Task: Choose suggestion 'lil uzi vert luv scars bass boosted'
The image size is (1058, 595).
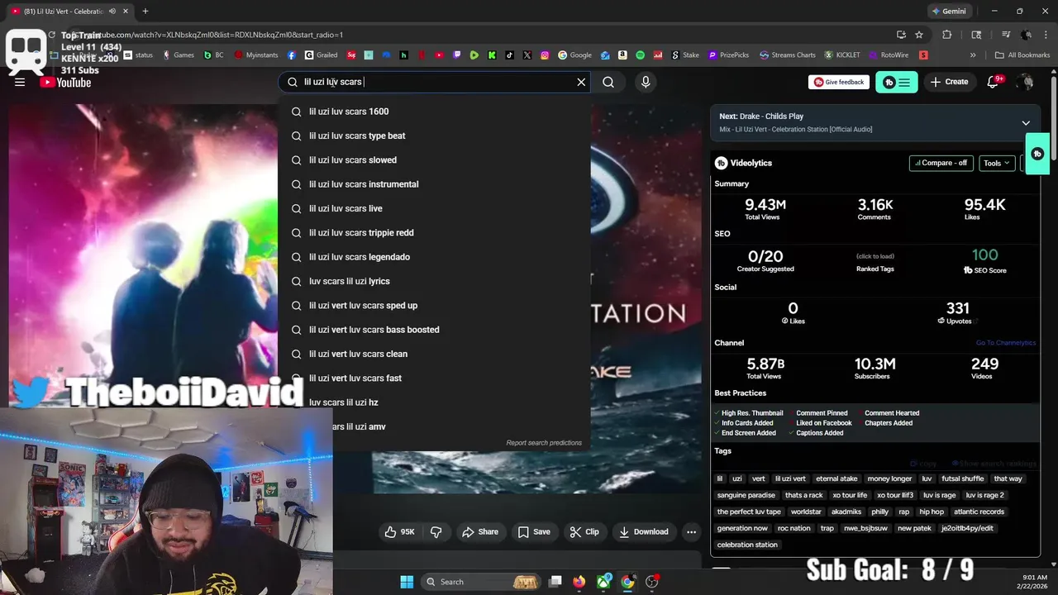Action: (x=435, y=330)
